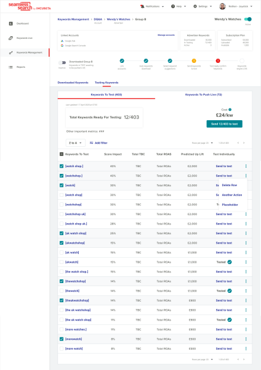Click the Notifications bell icon

(142, 6)
